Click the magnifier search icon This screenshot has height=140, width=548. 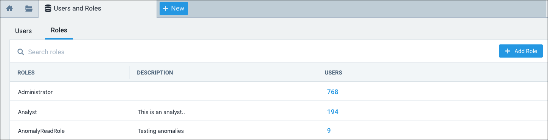click(21, 52)
